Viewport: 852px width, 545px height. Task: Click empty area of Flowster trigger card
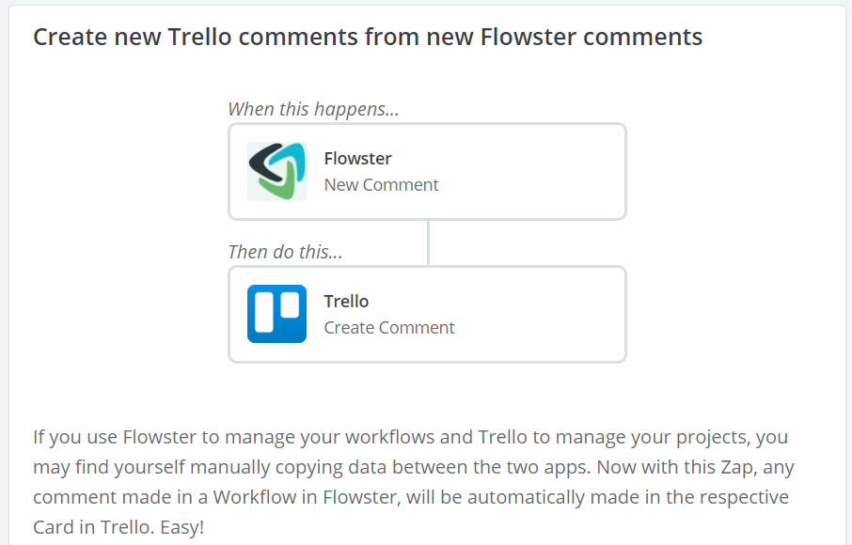coord(532,172)
